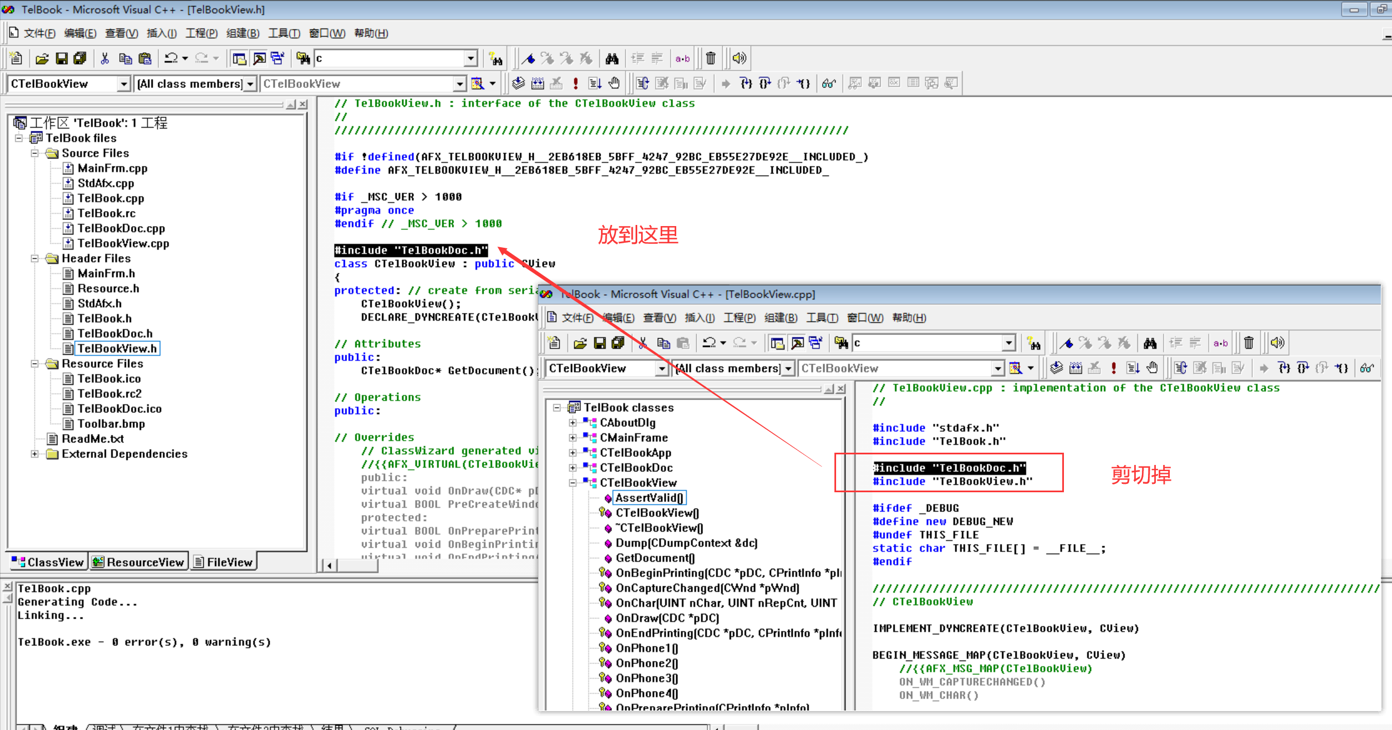This screenshot has width=1392, height=730.
Task: Click Step Over icon in TelBookView.h window
Action: pyautogui.click(x=765, y=83)
